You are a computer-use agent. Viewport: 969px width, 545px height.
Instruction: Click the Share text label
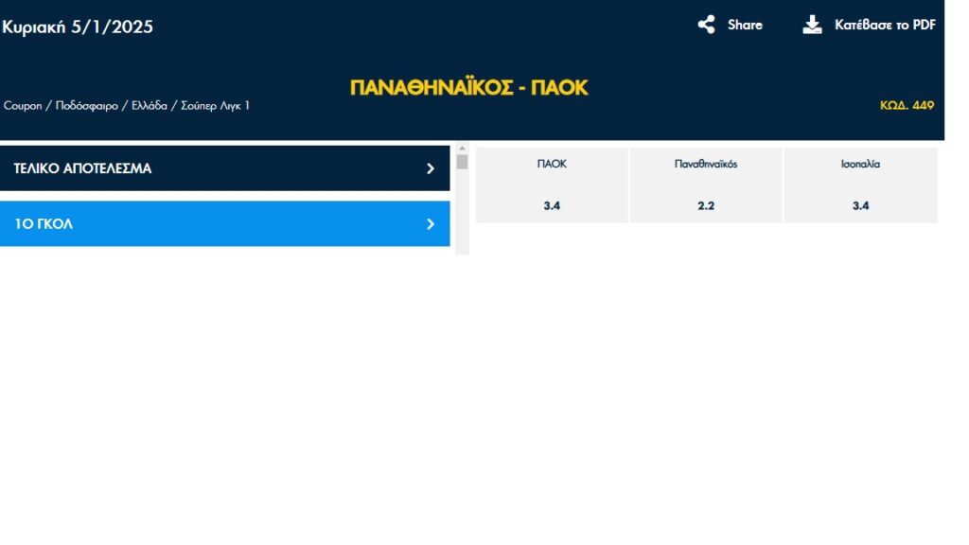(x=745, y=25)
